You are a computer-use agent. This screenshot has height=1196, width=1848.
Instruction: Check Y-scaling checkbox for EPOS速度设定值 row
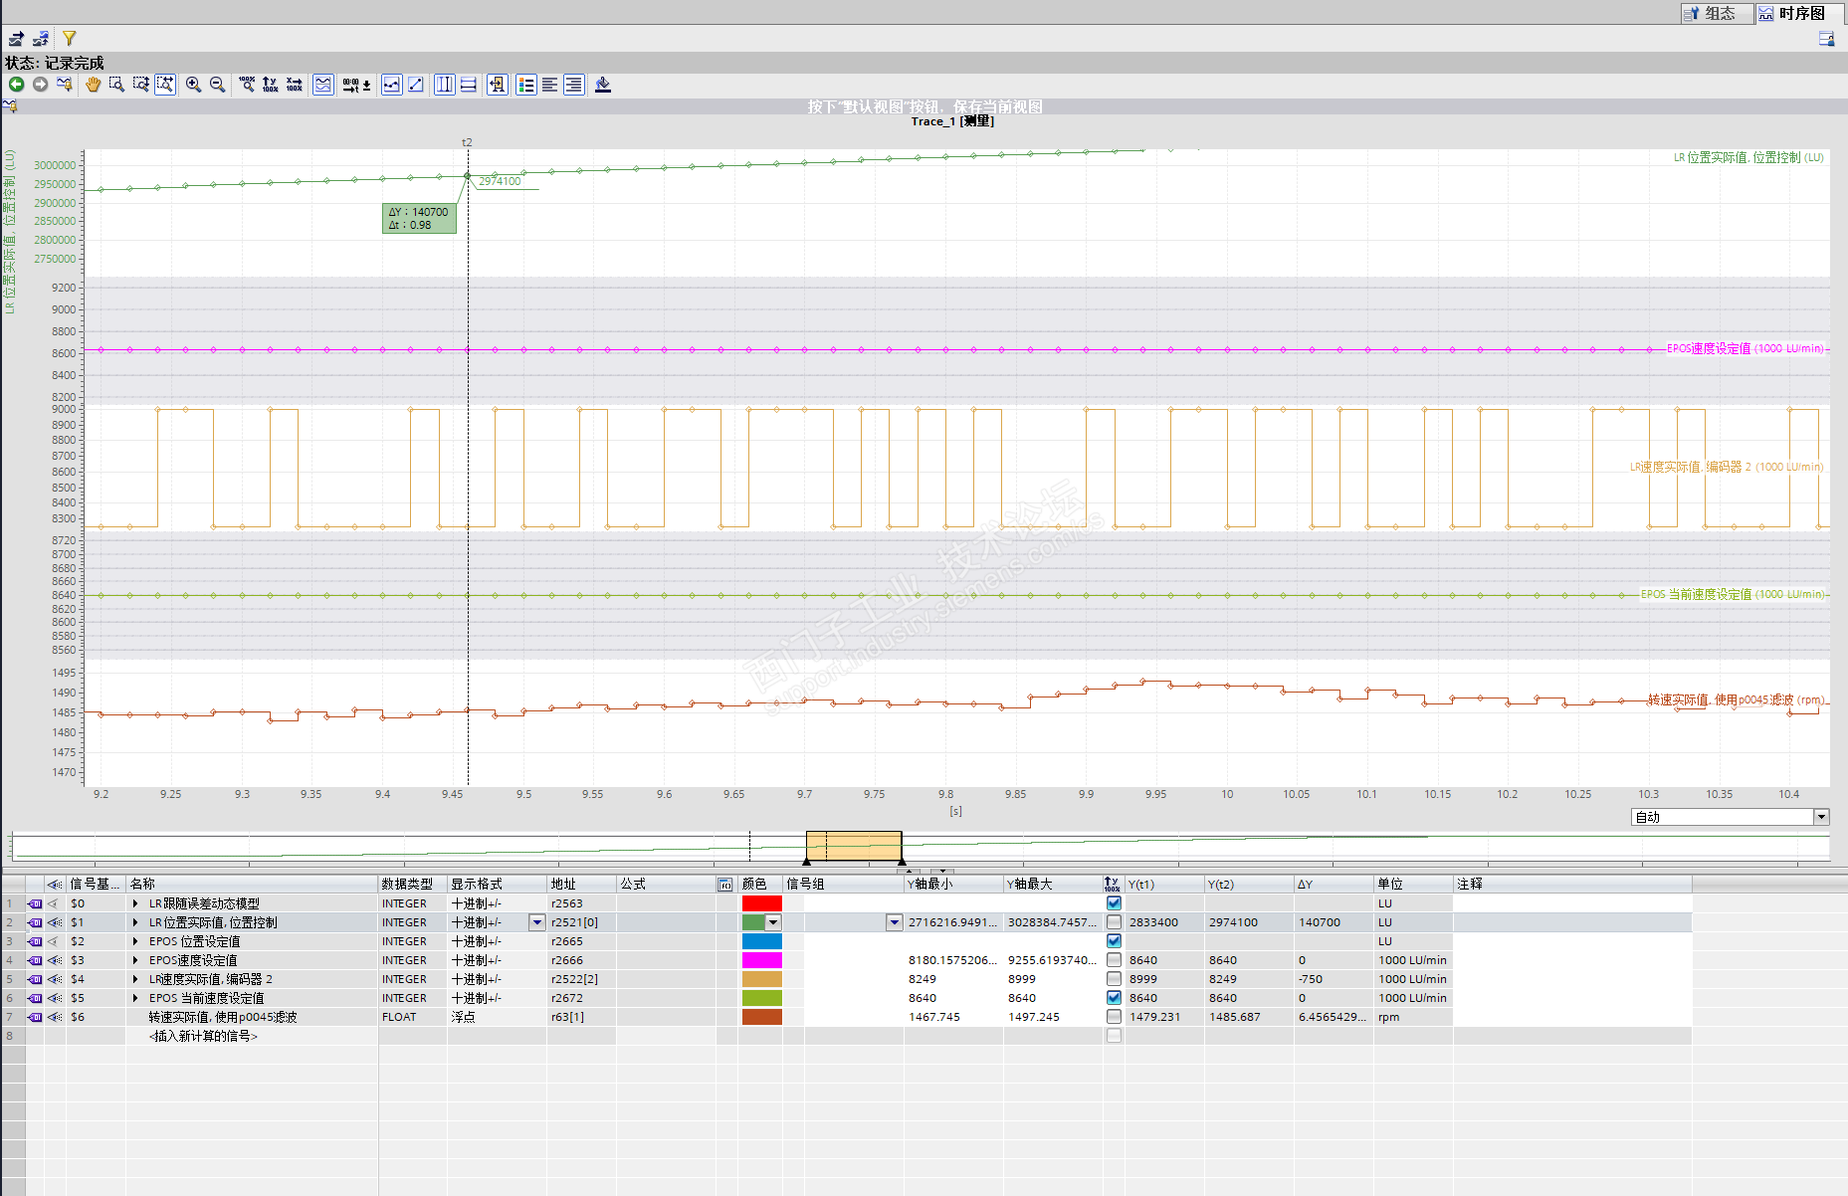(x=1114, y=960)
